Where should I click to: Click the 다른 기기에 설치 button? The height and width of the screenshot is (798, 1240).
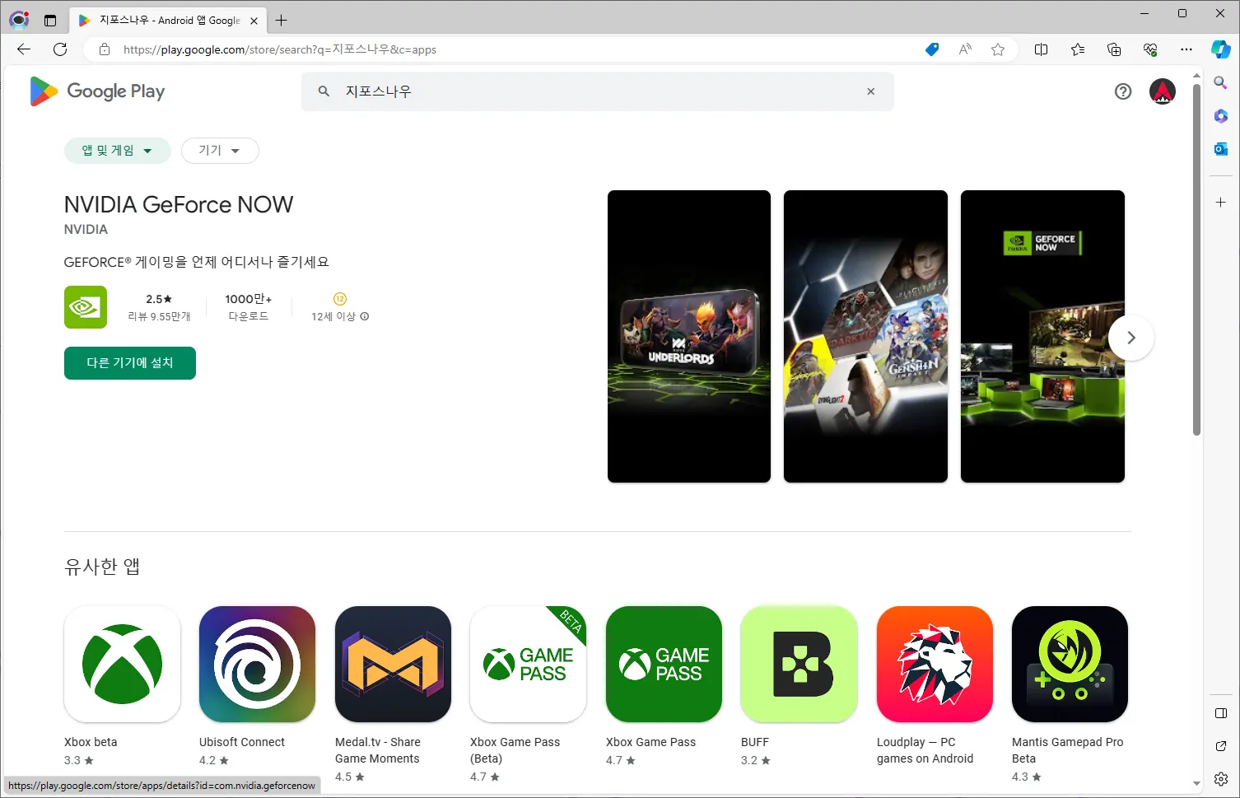tap(130, 363)
